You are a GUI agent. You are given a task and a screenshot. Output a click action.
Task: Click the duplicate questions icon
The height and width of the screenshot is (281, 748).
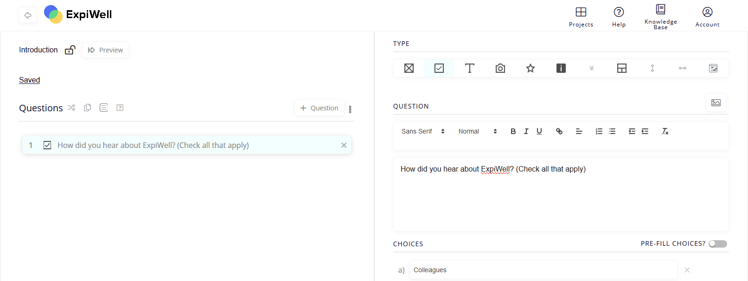coord(87,108)
